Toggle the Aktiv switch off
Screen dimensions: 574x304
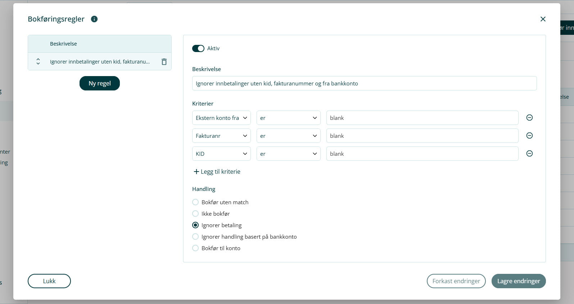198,48
